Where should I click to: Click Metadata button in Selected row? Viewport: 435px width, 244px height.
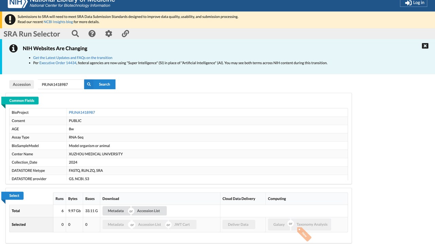116,224
